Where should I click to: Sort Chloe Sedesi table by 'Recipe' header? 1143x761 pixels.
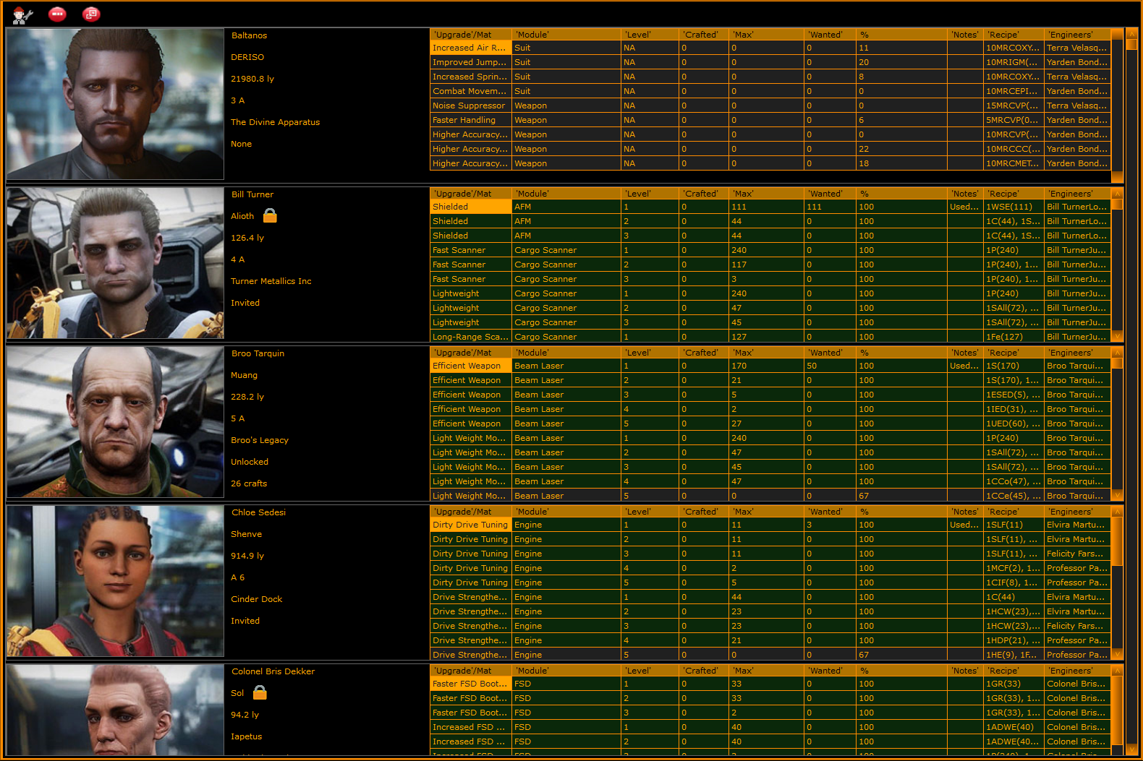[1014, 512]
